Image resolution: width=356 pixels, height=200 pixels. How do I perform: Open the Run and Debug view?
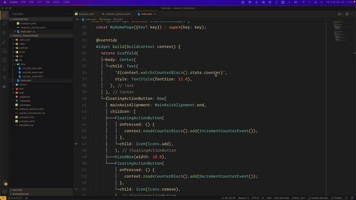pos(4,42)
